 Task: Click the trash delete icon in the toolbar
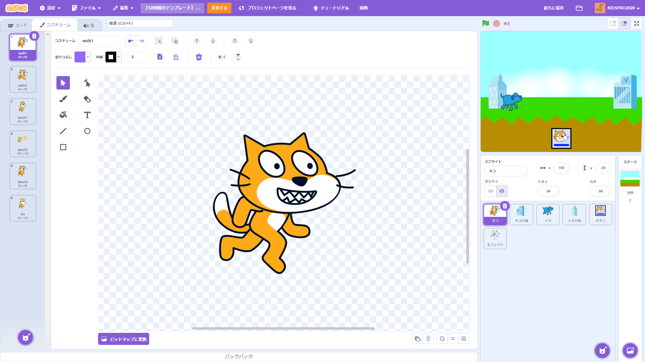(199, 57)
